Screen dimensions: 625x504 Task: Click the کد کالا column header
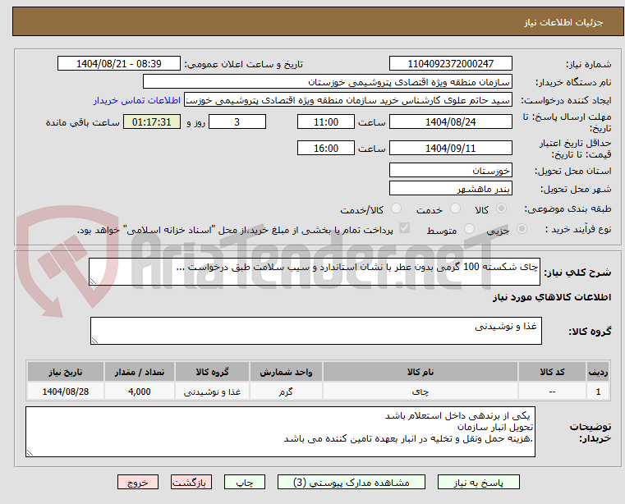coord(552,372)
